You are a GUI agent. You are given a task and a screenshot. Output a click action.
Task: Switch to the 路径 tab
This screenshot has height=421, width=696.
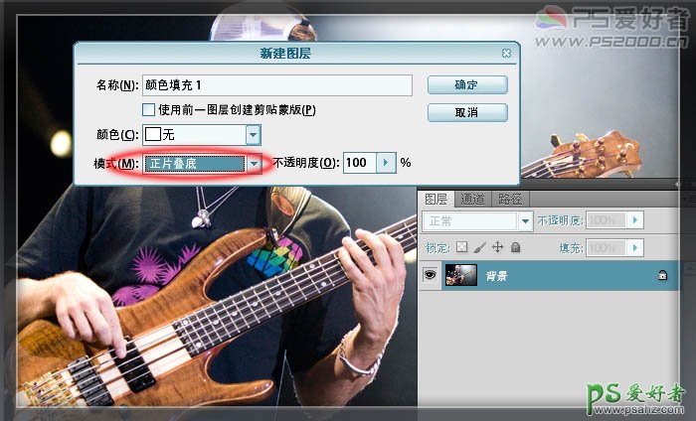[x=510, y=199]
